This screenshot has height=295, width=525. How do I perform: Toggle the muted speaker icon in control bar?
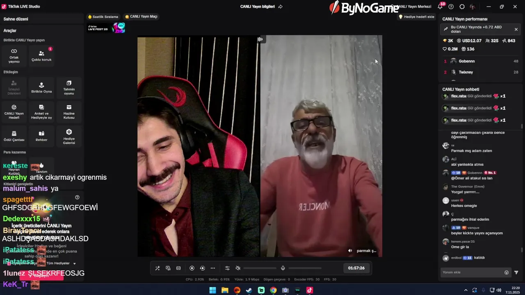point(238,268)
